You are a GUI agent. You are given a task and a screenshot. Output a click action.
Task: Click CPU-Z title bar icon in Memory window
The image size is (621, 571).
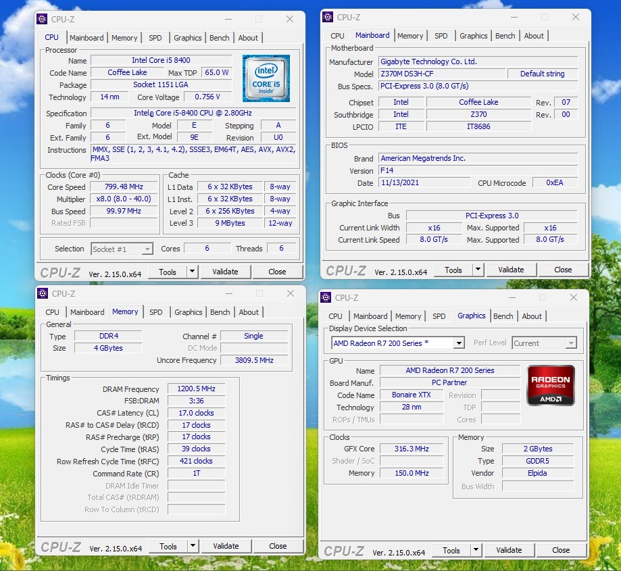(x=43, y=293)
